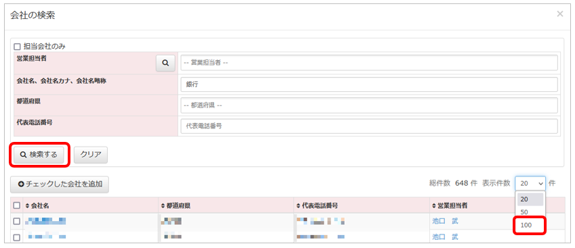Click the company name field containing 銀行

click(x=369, y=84)
